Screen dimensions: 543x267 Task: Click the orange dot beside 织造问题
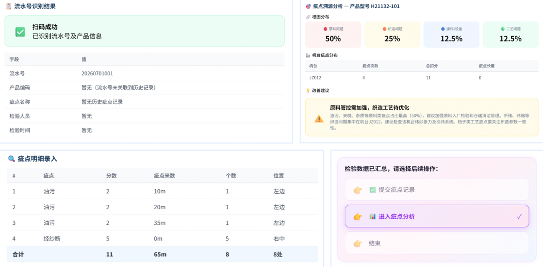[385, 29]
